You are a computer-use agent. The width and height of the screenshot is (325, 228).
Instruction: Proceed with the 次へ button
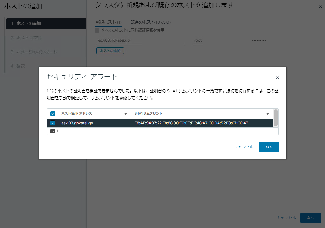tap(310, 218)
